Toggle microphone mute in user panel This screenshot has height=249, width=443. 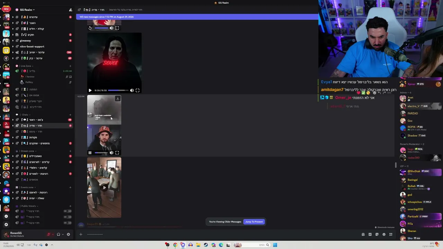point(48,234)
